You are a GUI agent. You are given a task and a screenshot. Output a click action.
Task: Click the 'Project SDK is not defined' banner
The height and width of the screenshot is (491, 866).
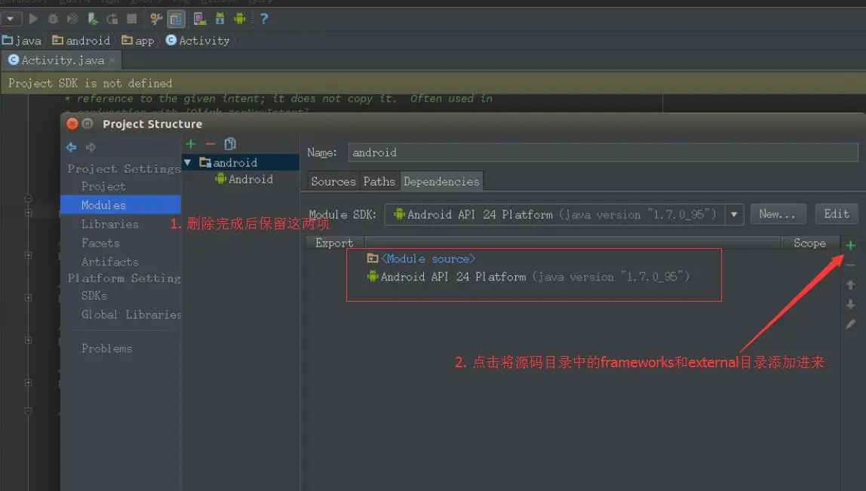pyautogui.click(x=433, y=83)
